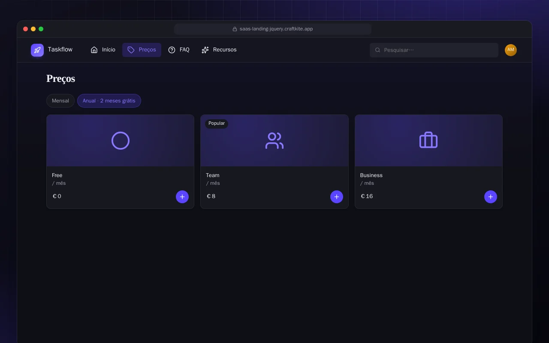Click the search magnifier icon
The image size is (549, 343).
point(378,50)
